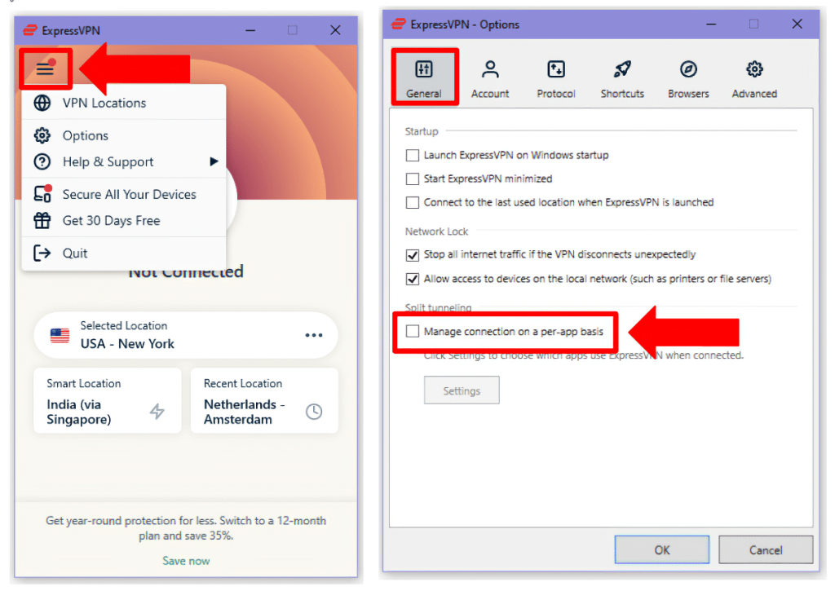
Task: Click the Protocol icon in Options
Action: (556, 68)
